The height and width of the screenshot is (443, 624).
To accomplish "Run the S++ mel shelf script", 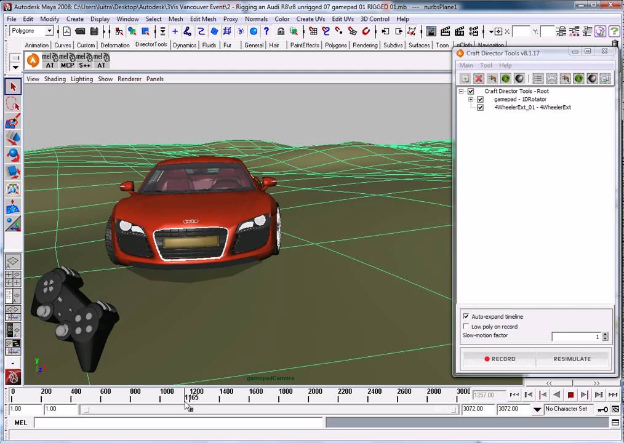I will pyautogui.click(x=84, y=60).
